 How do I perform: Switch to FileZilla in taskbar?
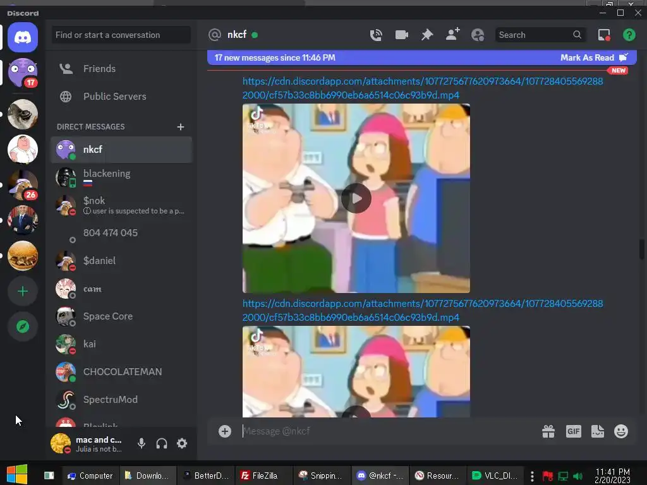(264, 476)
